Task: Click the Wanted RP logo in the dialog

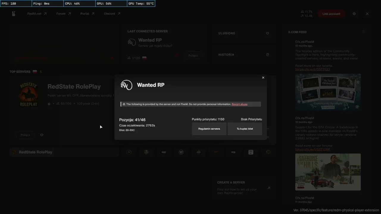Action: pyautogui.click(x=126, y=85)
